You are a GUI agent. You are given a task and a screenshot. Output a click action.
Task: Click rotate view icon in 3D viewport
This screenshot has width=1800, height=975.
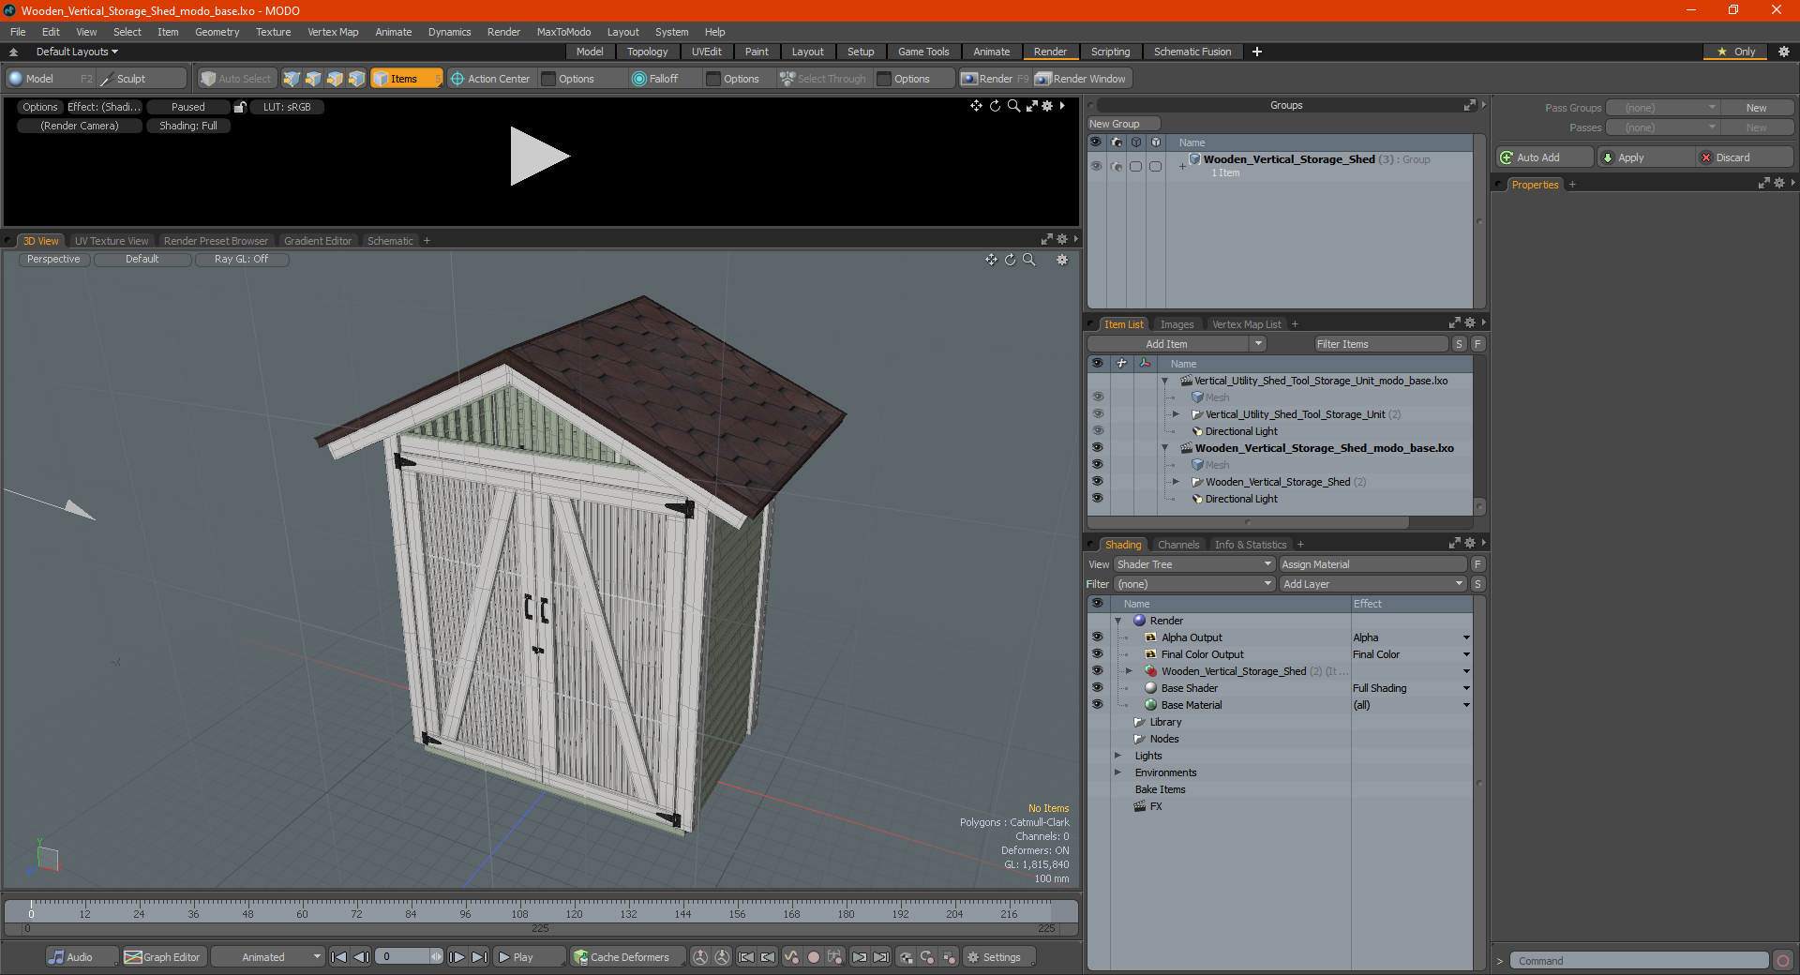tap(1010, 260)
